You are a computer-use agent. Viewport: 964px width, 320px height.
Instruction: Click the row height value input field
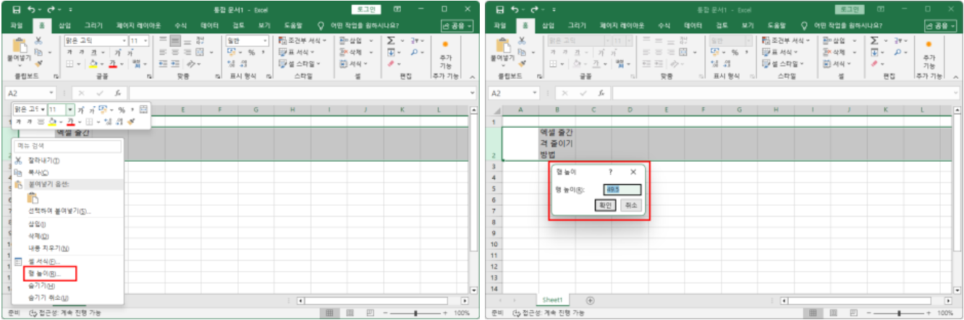point(622,189)
